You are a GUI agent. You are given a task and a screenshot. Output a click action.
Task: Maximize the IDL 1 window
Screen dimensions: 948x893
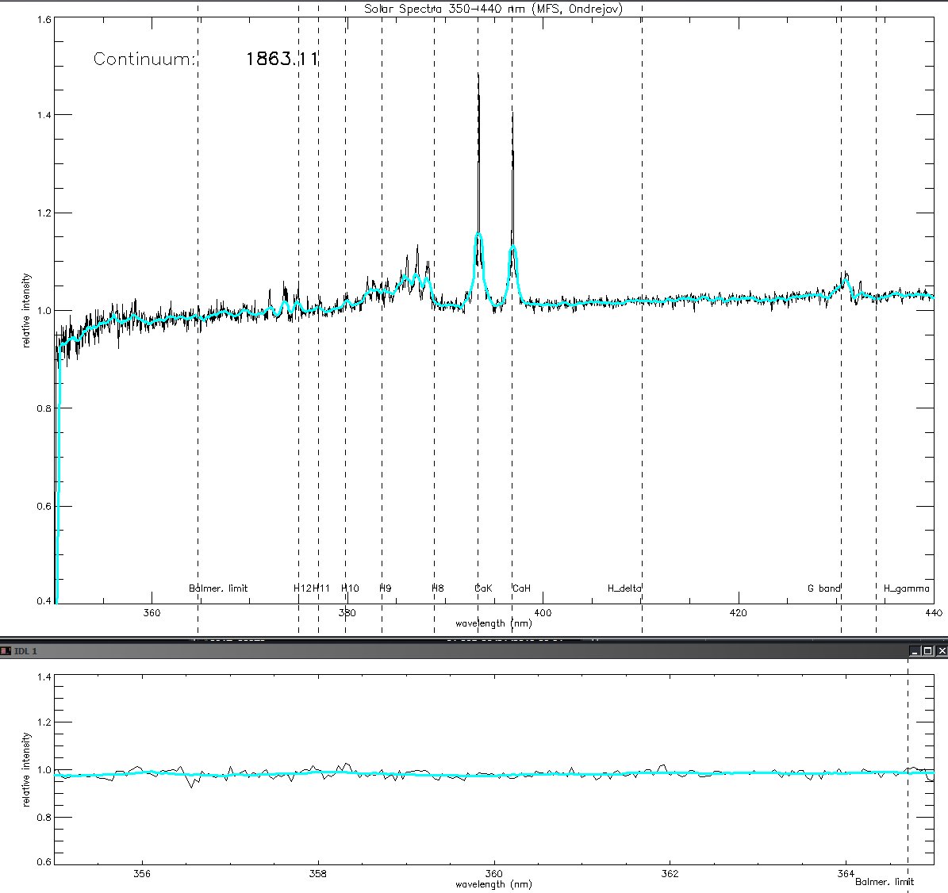click(x=928, y=651)
